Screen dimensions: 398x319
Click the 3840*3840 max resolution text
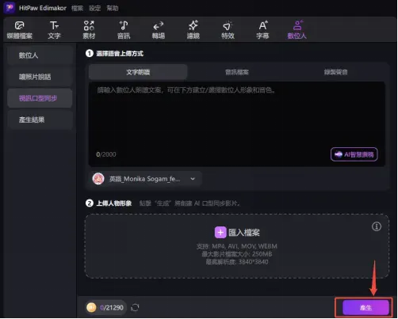[x=237, y=262]
